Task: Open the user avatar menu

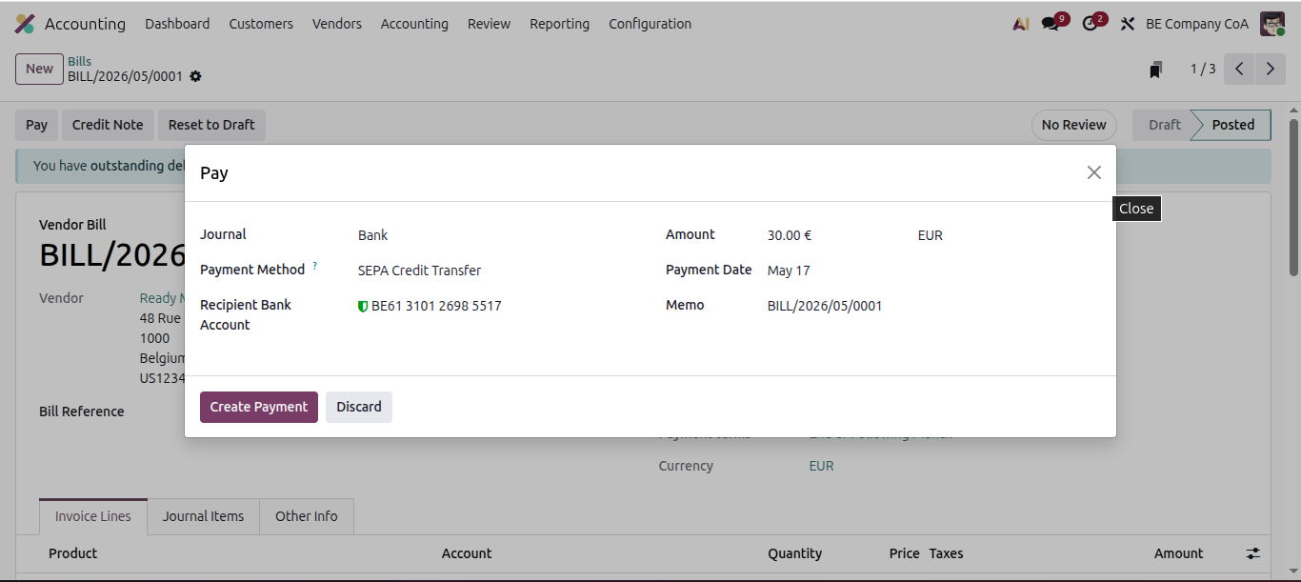Action: tap(1272, 24)
